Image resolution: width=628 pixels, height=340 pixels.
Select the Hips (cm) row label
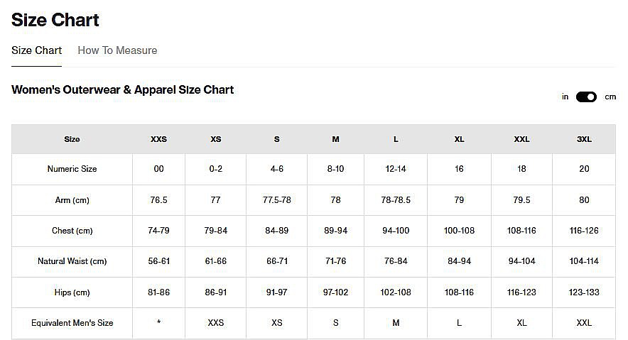click(x=72, y=292)
